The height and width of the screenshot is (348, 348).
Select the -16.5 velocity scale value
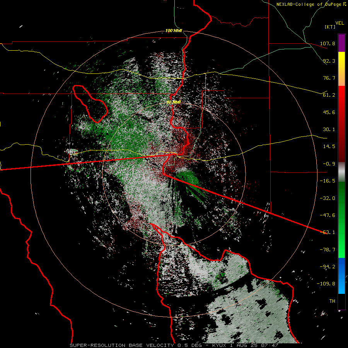328,181
